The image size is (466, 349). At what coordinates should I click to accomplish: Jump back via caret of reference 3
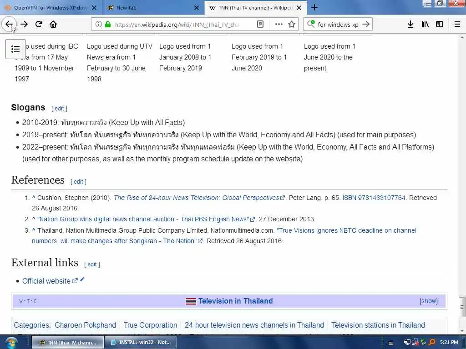[x=34, y=229]
